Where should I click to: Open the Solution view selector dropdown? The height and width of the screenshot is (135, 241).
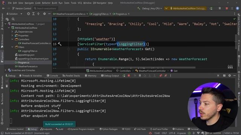point(14,14)
